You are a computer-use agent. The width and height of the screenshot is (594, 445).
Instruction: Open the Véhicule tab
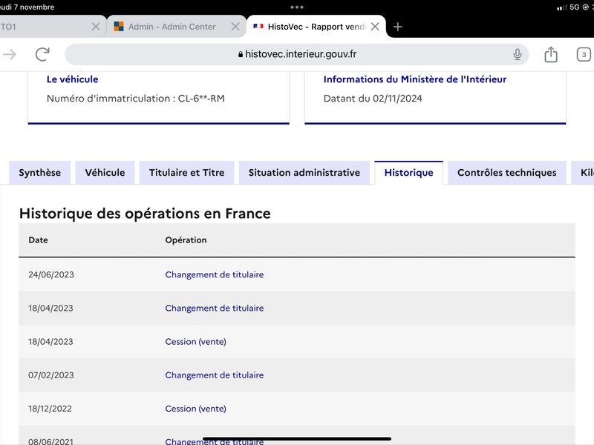pyautogui.click(x=105, y=173)
